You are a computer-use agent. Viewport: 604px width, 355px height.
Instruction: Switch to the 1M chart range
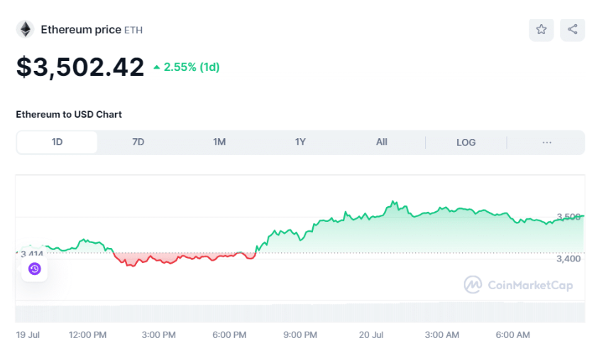219,142
